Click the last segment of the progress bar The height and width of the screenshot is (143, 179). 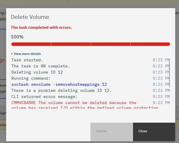point(150,44)
